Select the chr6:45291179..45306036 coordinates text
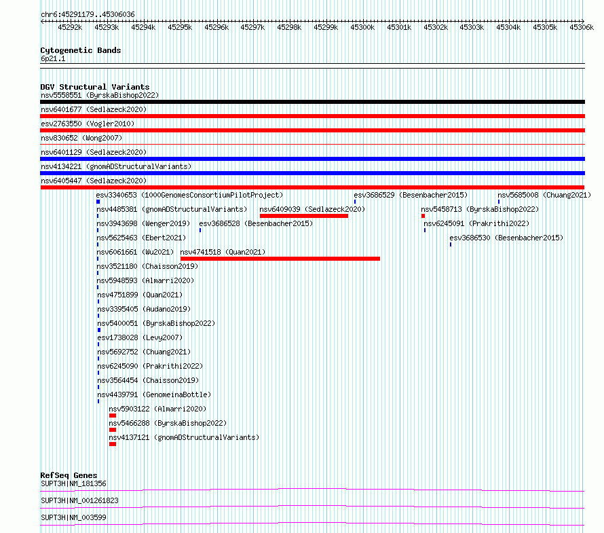The height and width of the screenshot is (533, 604). (x=88, y=14)
